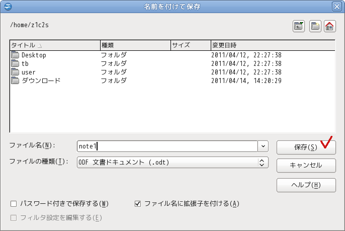
Task: Click the フォルダ type in user row
Action: point(114,72)
